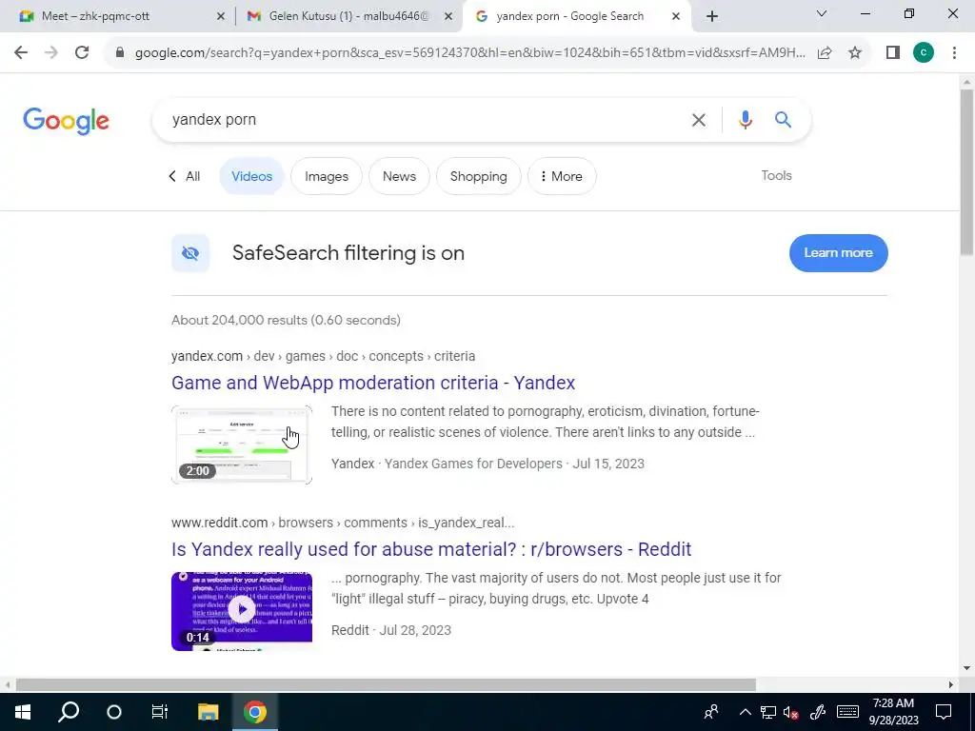Open network status tray icon
The image size is (975, 731).
click(768, 712)
